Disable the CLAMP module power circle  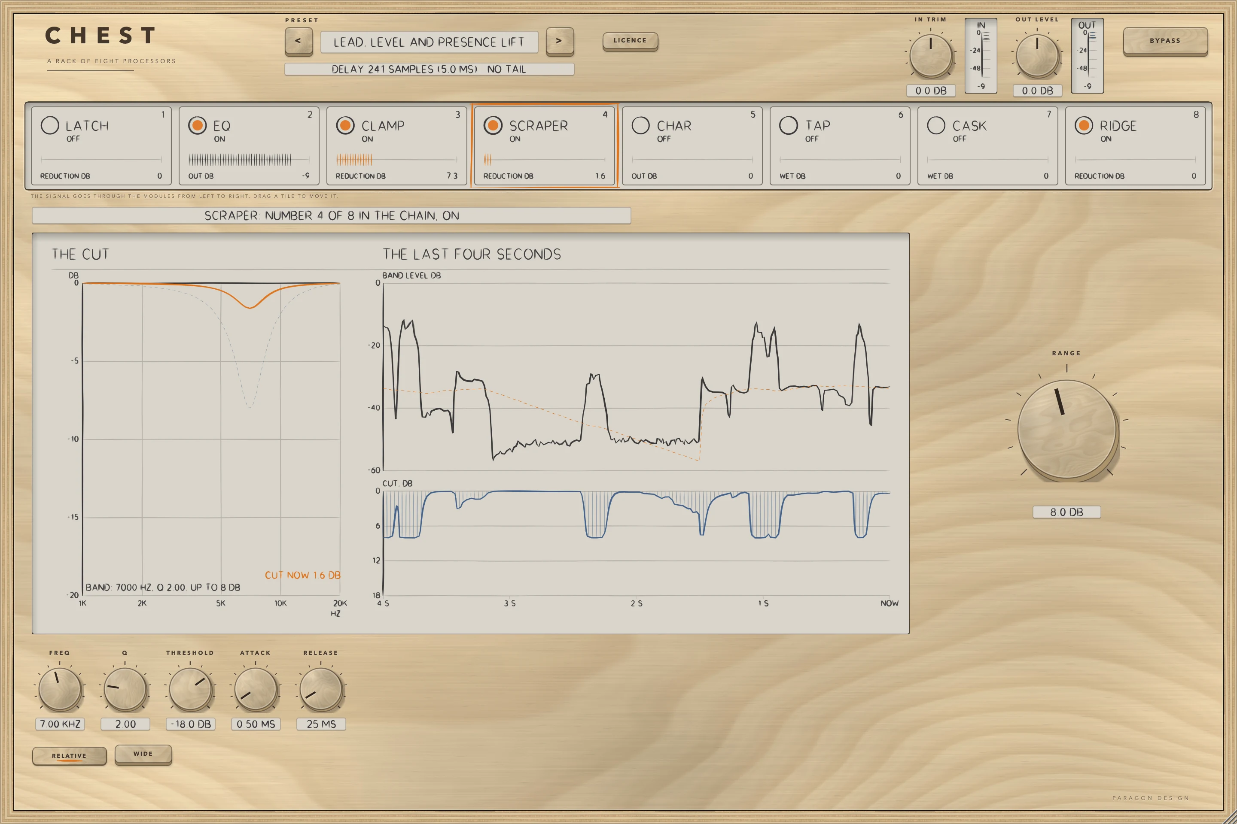coord(345,125)
